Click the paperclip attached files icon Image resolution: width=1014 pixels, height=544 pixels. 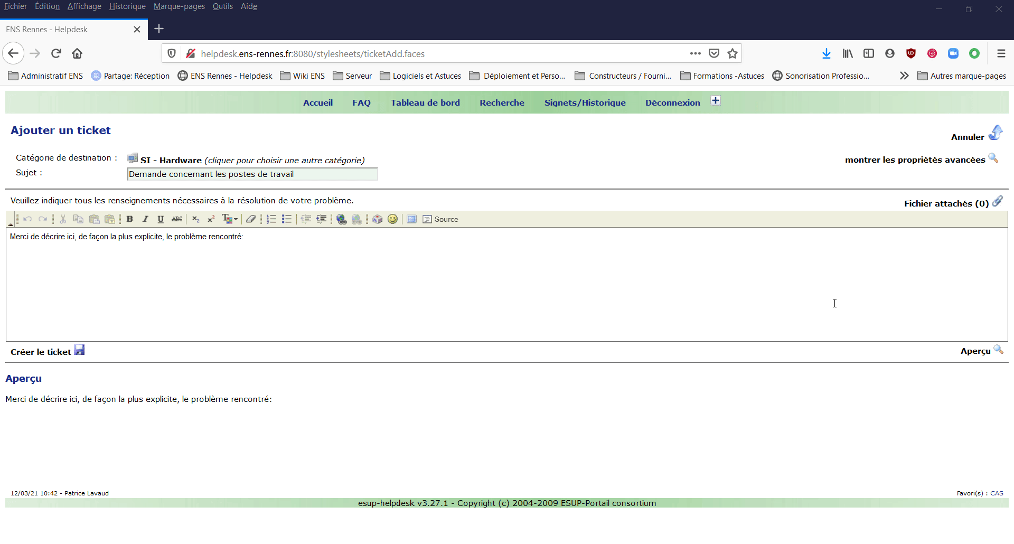click(x=997, y=201)
